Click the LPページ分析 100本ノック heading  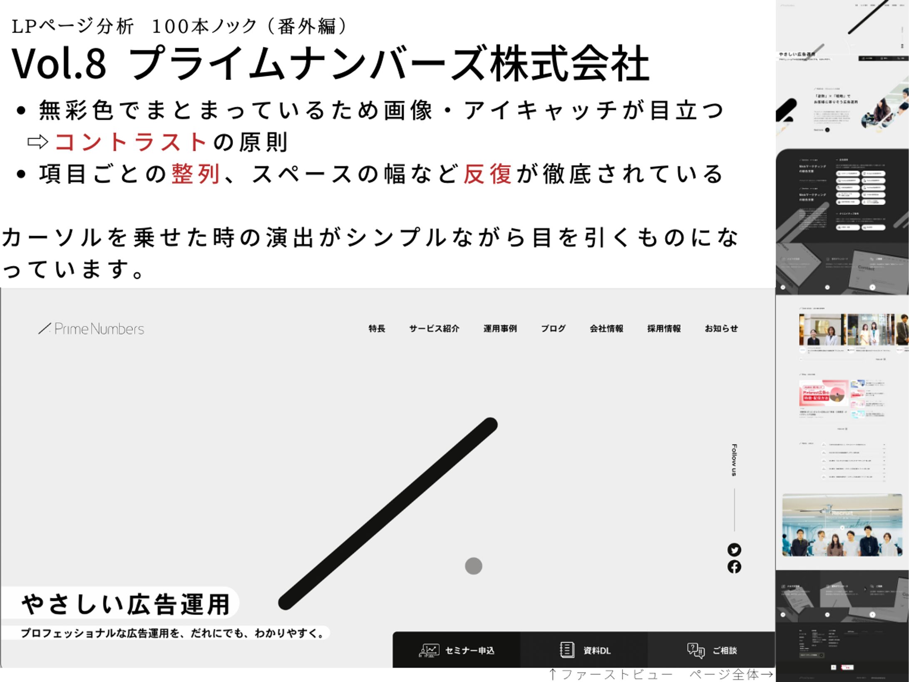[179, 26]
